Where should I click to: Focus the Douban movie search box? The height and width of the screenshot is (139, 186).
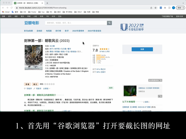pos(76,23)
